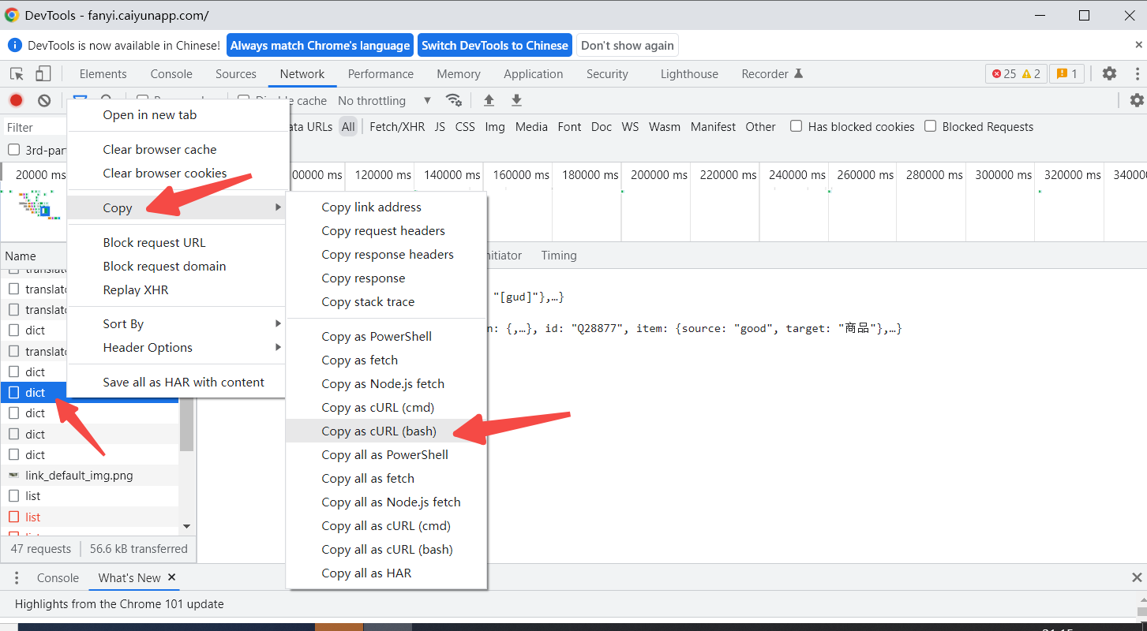Screen dimensions: 1147x631
Task: Open the issues counter showing 1
Action: (x=1066, y=73)
